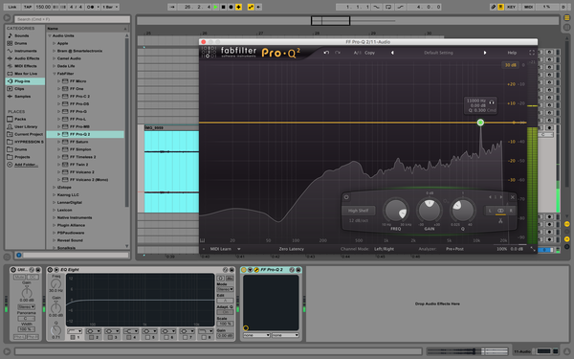Click the green EQ band node on curve
The image size is (574, 359).
480,123
